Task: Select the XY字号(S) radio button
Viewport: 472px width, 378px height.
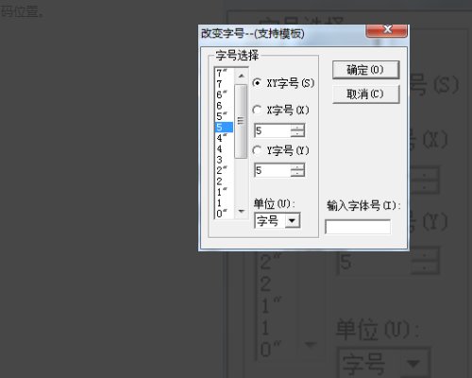Action: click(257, 83)
